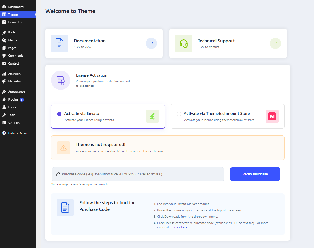
Task: Click the Collapse Menu arrow icon
Action: pos(4,133)
